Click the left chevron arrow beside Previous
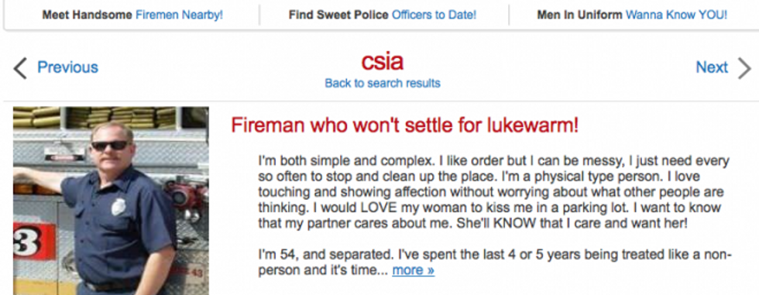The image size is (759, 295). click(x=20, y=67)
